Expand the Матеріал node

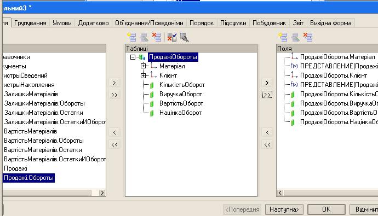pos(143,66)
